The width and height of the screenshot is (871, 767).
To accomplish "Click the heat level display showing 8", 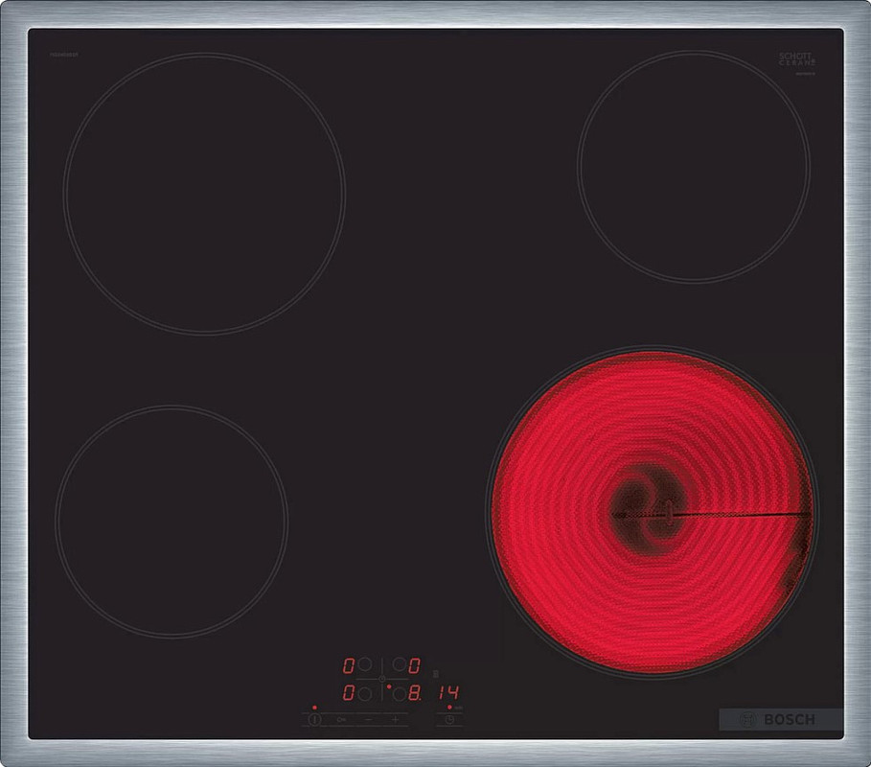I will [x=415, y=691].
